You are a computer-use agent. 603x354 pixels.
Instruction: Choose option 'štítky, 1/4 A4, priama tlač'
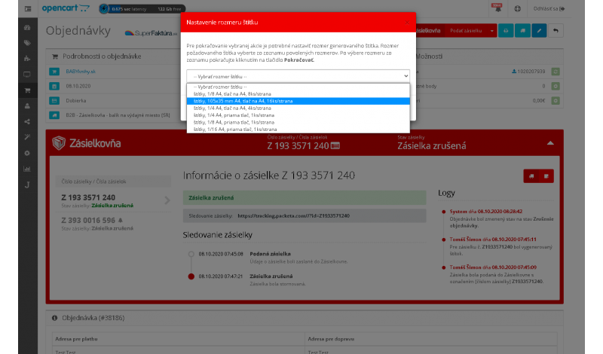[x=298, y=115]
